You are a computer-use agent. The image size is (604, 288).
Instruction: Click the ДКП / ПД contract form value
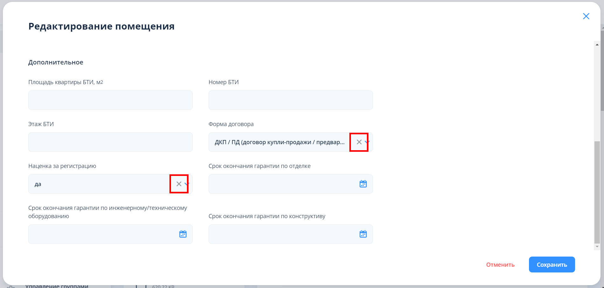click(279, 142)
